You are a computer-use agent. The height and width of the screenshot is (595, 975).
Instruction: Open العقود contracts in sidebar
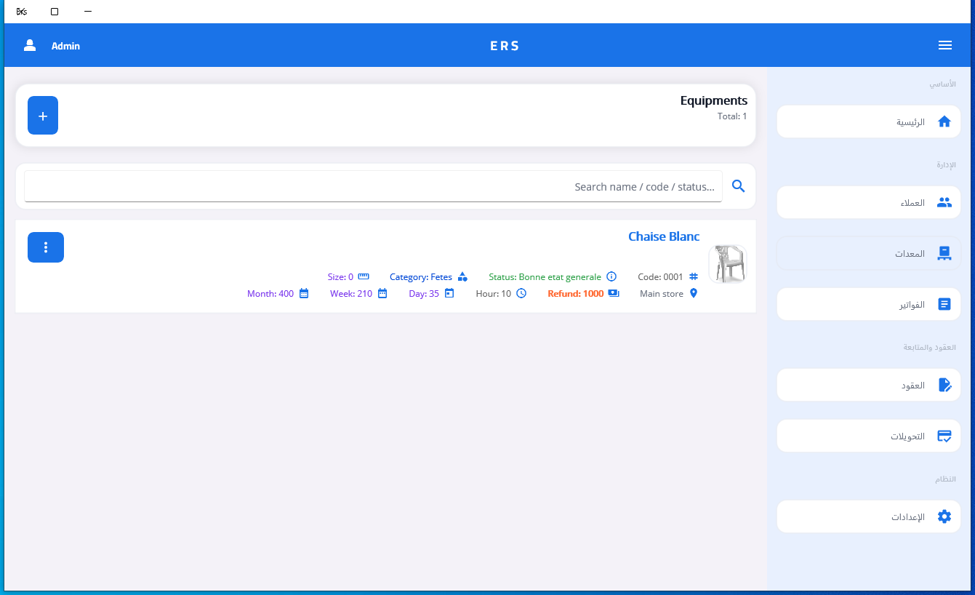pos(869,385)
